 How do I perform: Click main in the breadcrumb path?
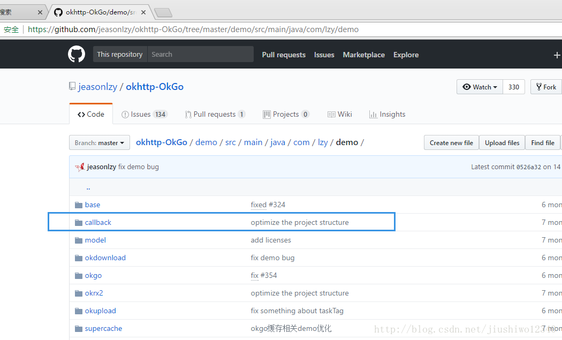tap(253, 142)
